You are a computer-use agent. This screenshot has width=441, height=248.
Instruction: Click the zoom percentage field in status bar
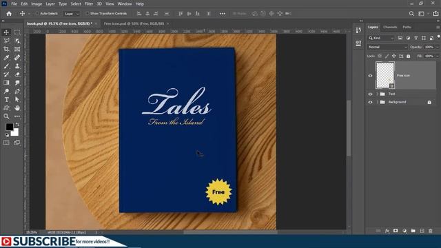32,233
